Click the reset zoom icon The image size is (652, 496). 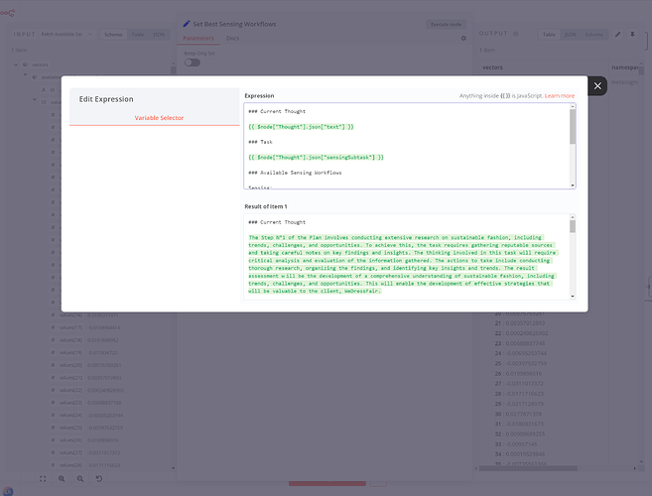(x=97, y=478)
